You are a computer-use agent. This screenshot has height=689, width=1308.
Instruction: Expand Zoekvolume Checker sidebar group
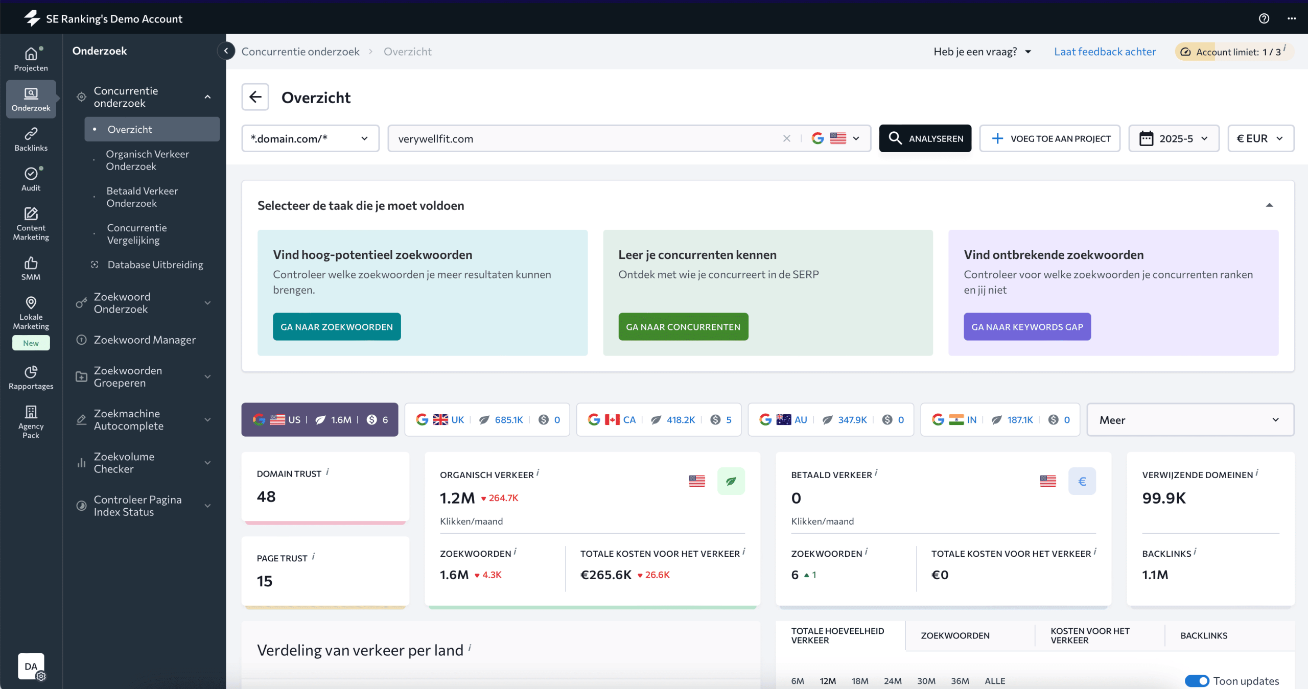point(207,463)
